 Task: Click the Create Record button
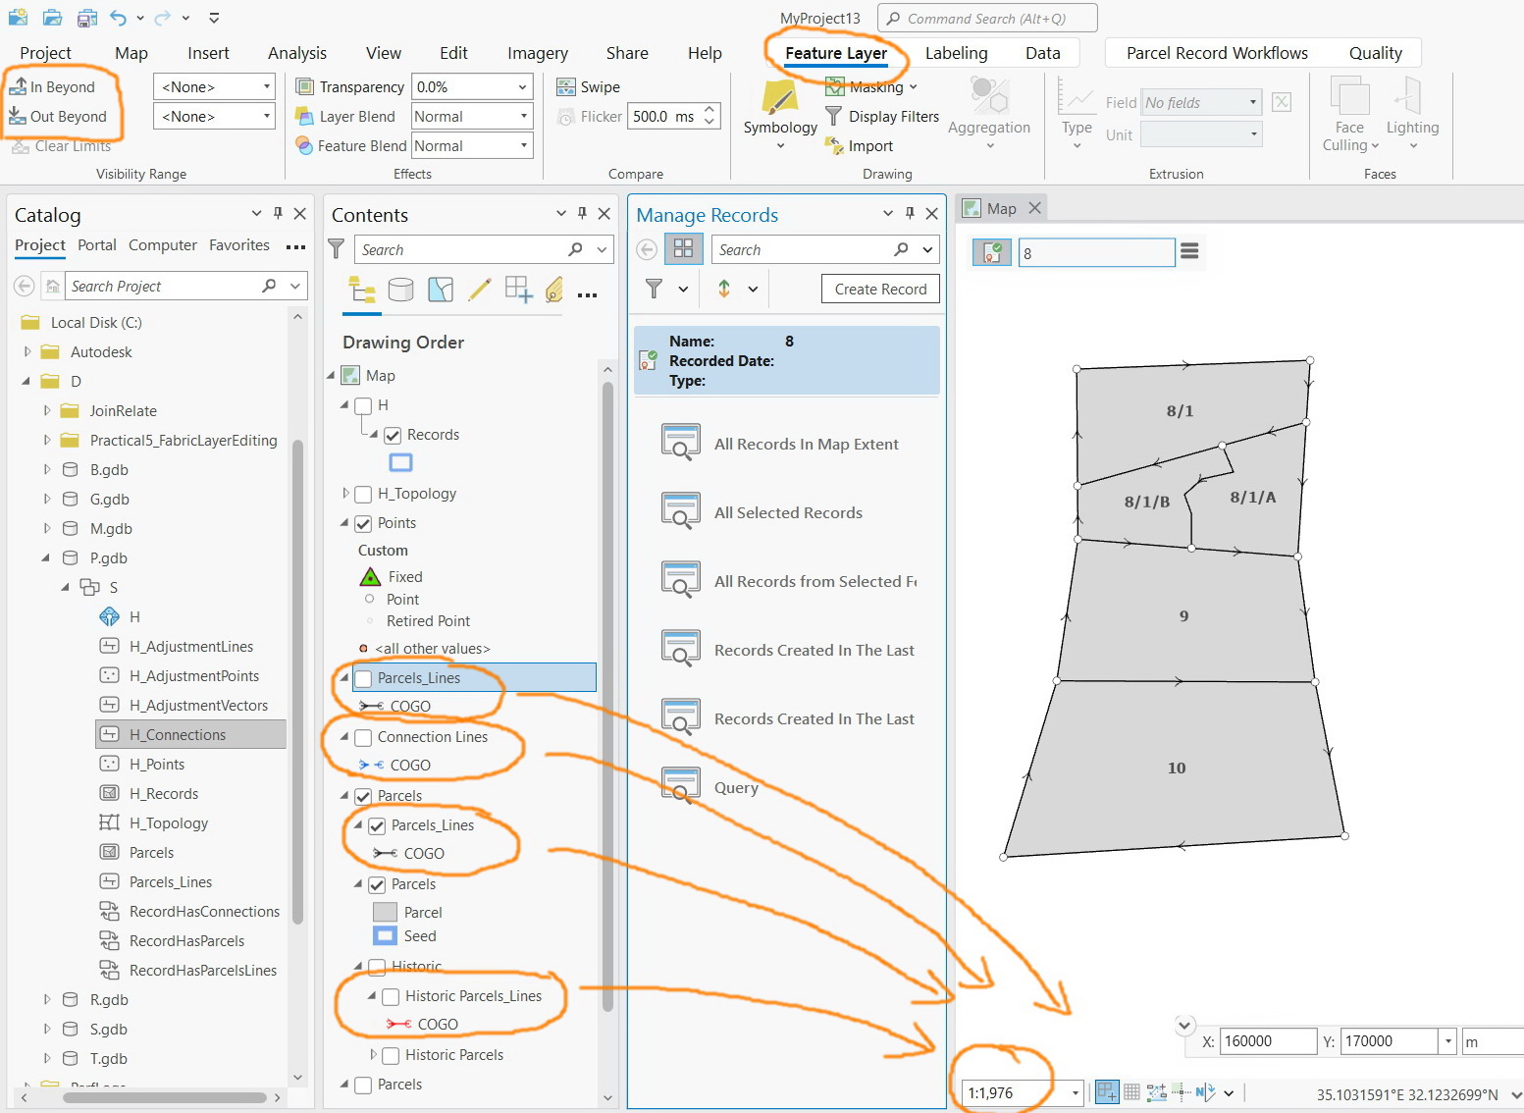(879, 288)
